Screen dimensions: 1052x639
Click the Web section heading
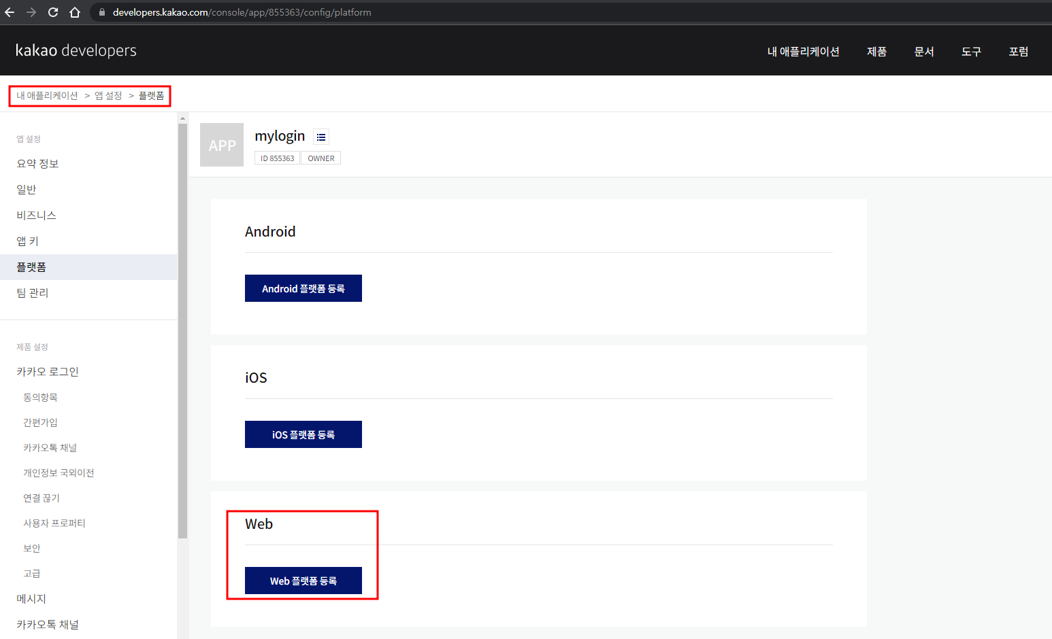pyautogui.click(x=259, y=524)
